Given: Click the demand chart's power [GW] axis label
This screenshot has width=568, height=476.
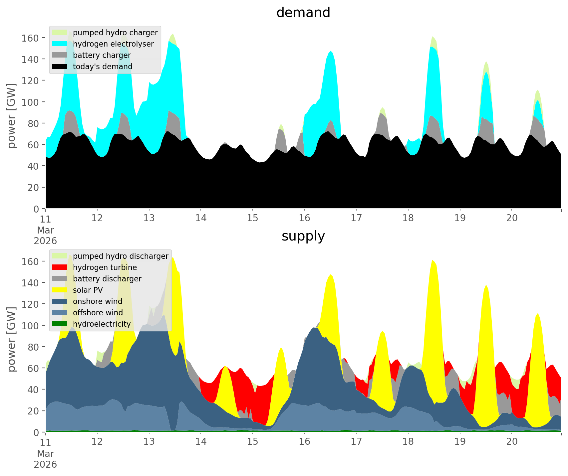Looking at the screenshot, I should (12, 116).
